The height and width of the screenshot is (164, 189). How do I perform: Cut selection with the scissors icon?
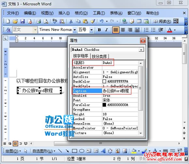[71, 21]
